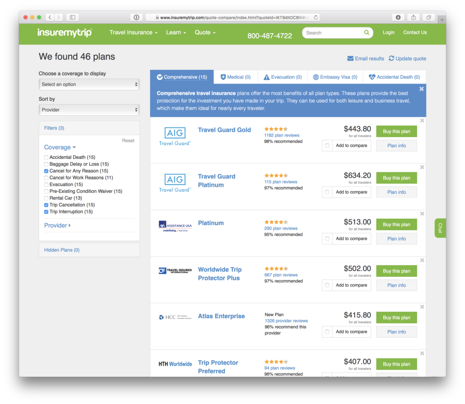Click AXA Assistance USA logo
465x404 pixels.
point(175,226)
